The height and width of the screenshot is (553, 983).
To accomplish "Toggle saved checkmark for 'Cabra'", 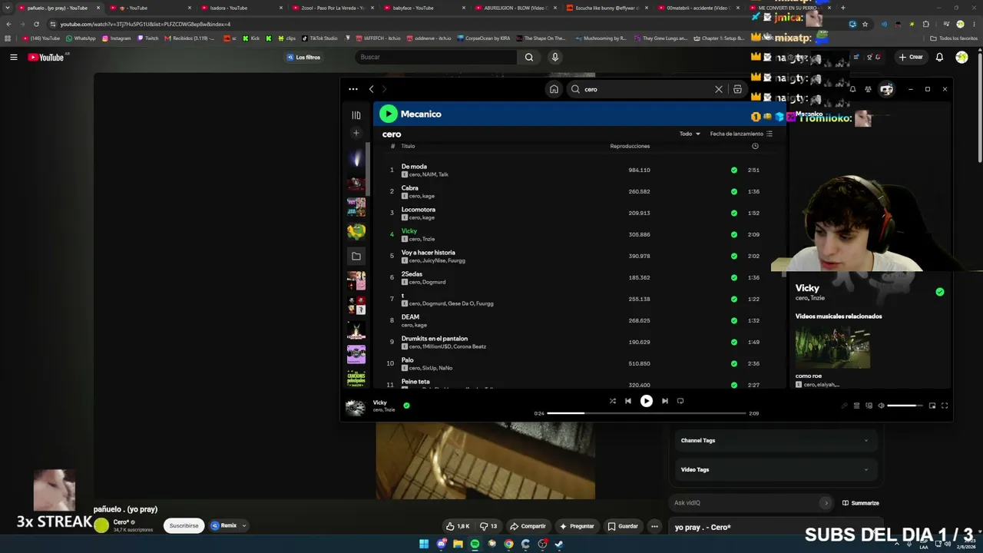I will pyautogui.click(x=734, y=191).
